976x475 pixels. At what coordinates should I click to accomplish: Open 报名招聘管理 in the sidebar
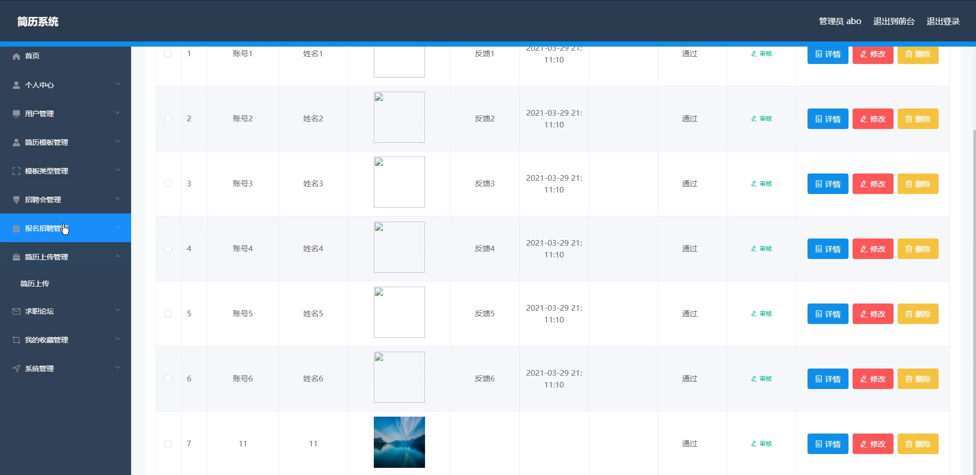click(x=66, y=228)
